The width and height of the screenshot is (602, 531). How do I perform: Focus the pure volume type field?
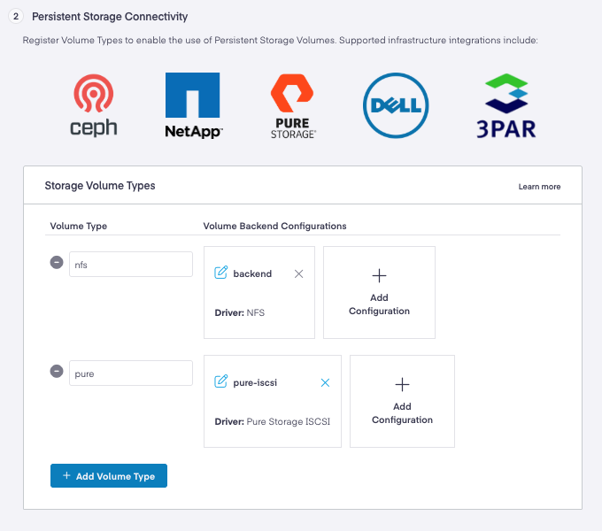point(131,373)
